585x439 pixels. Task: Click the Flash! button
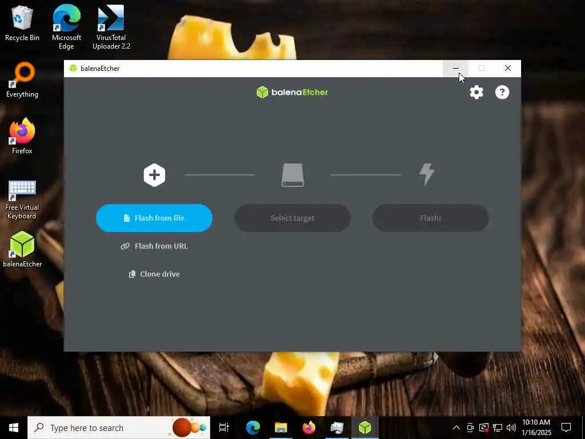tap(431, 218)
